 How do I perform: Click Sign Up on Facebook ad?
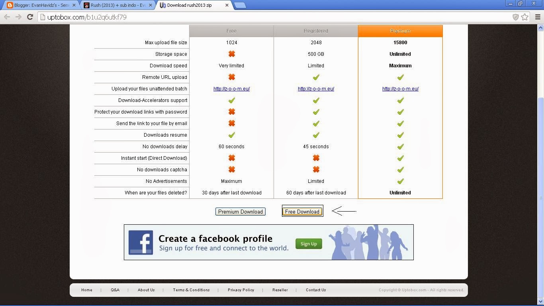(x=309, y=244)
